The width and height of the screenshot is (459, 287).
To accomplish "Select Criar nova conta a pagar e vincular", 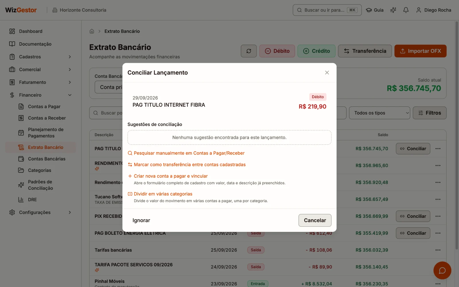I will [168, 176].
